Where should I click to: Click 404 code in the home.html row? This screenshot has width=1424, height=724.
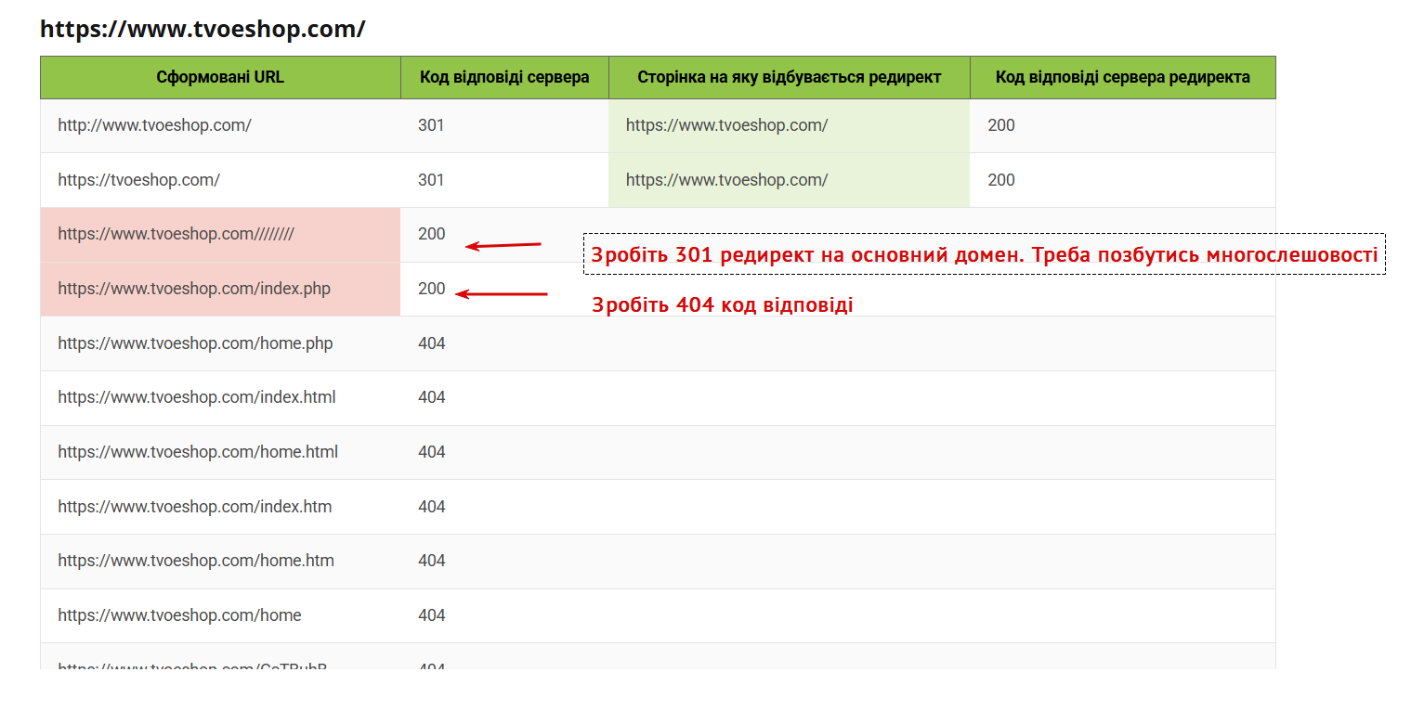(x=432, y=452)
